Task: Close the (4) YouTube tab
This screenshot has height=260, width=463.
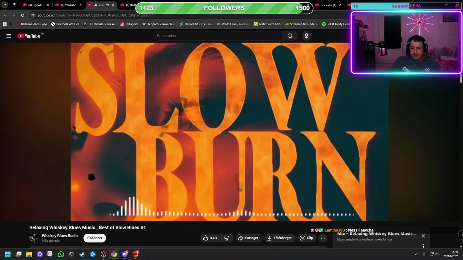Action: (x=81, y=5)
